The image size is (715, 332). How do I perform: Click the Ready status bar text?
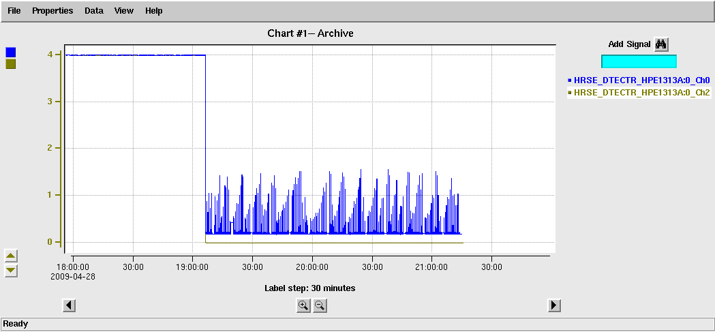tap(16, 324)
